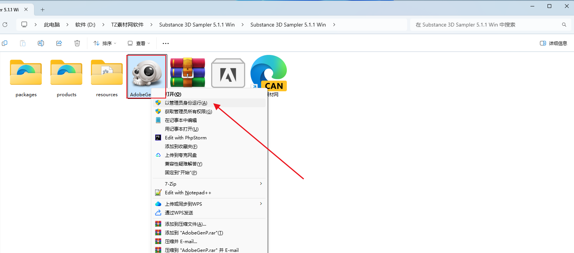The width and height of the screenshot is (574, 253).
Task: Expand the chevron ending the address path
Action: [334, 25]
